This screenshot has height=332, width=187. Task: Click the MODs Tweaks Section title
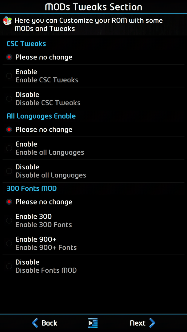pyautogui.click(x=94, y=7)
